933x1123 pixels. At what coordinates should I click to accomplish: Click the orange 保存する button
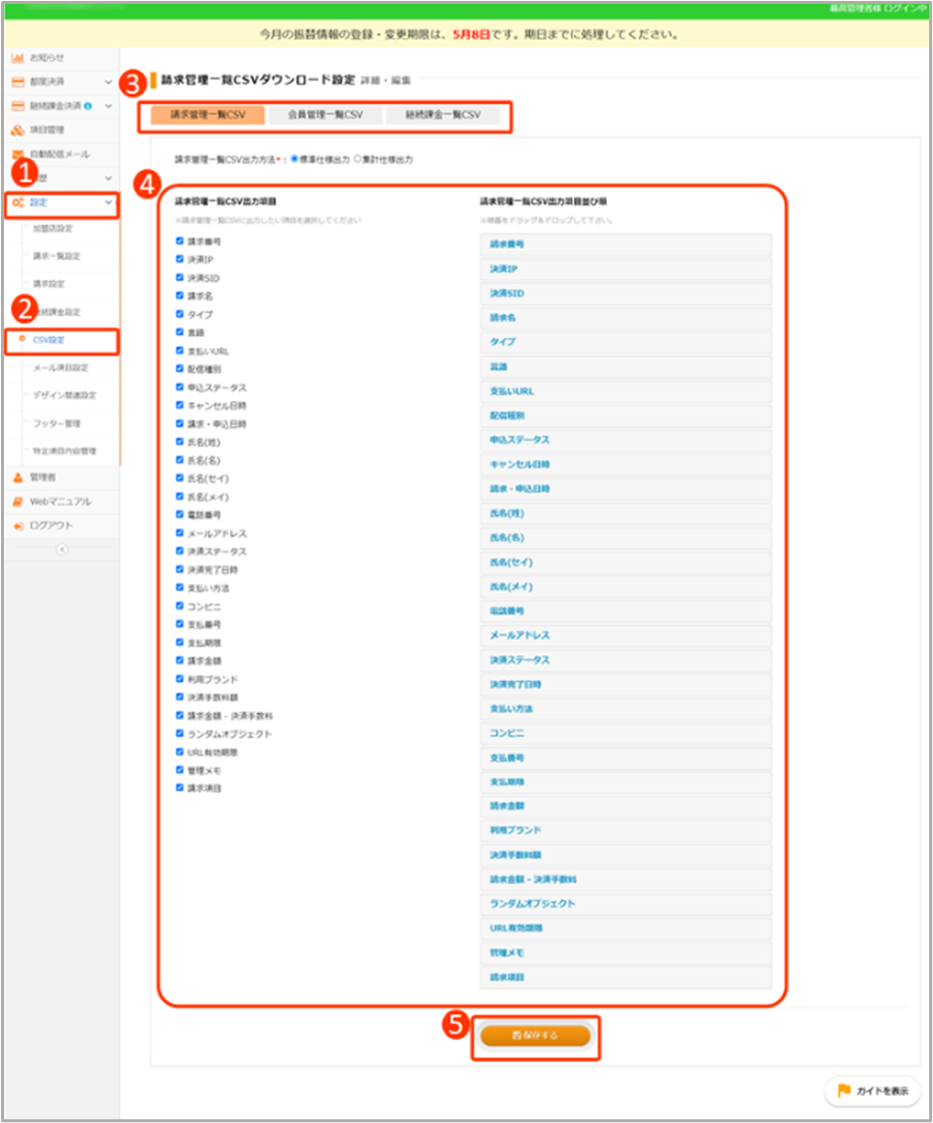[x=535, y=1036]
